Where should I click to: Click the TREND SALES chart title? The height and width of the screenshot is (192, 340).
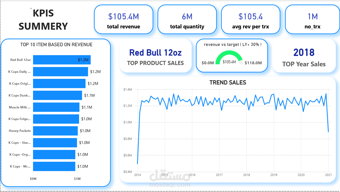tap(228, 83)
